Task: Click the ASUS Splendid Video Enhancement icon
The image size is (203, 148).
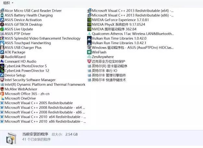Action: click(x=2, y=38)
